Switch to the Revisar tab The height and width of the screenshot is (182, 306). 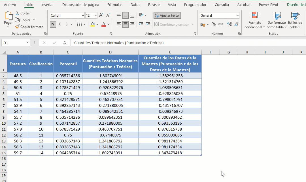pos(154,5)
